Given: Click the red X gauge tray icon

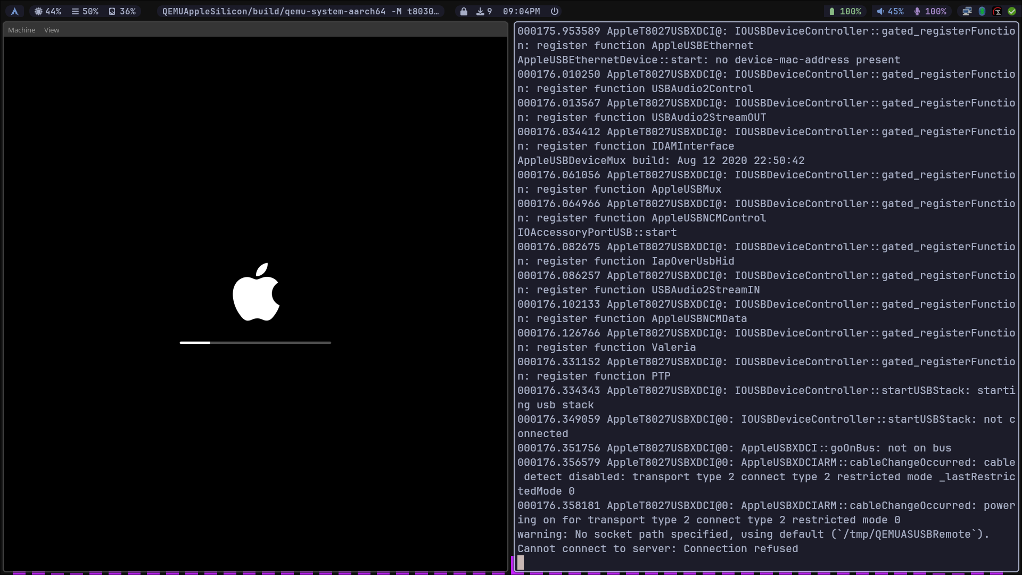Looking at the screenshot, I should 997,11.
